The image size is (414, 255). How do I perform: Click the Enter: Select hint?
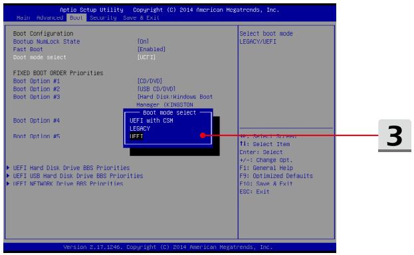(x=261, y=152)
